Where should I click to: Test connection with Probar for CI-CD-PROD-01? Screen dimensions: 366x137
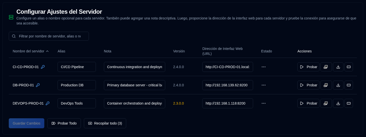(308, 67)
